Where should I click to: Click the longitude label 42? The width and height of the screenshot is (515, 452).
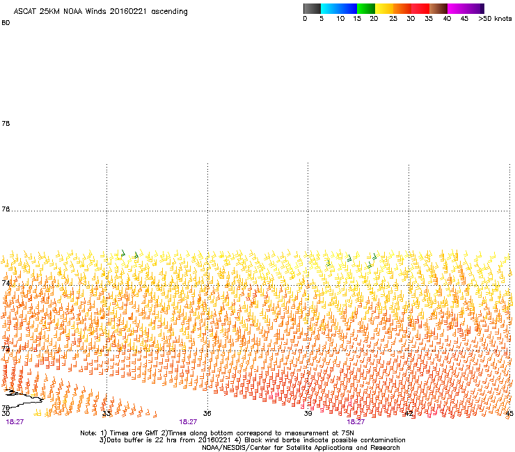[409, 413]
